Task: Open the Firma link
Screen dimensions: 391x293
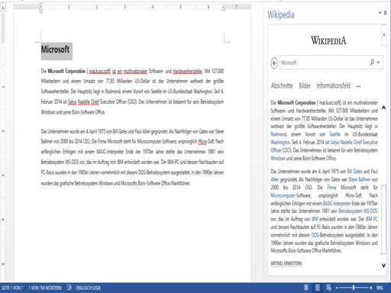Action: coord(331,188)
